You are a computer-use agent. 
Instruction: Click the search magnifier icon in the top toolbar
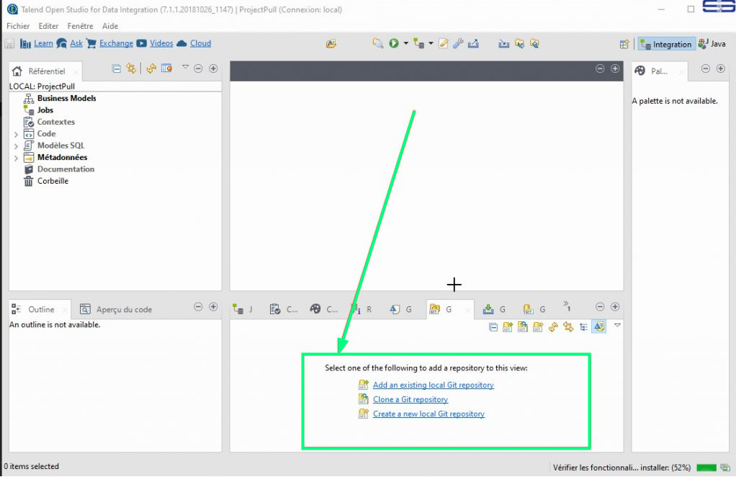coord(378,43)
